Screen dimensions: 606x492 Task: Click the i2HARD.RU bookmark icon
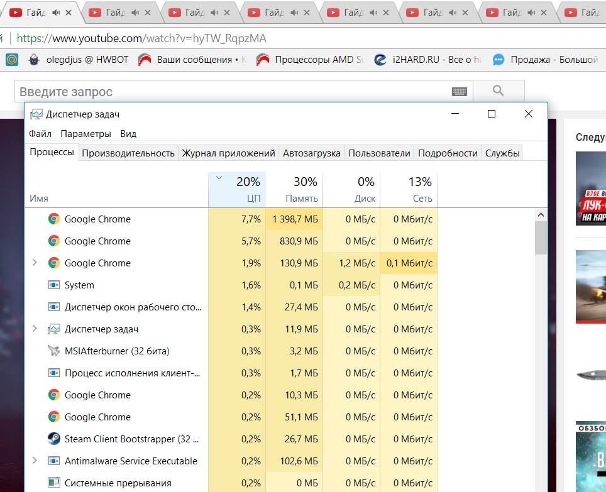point(380,60)
